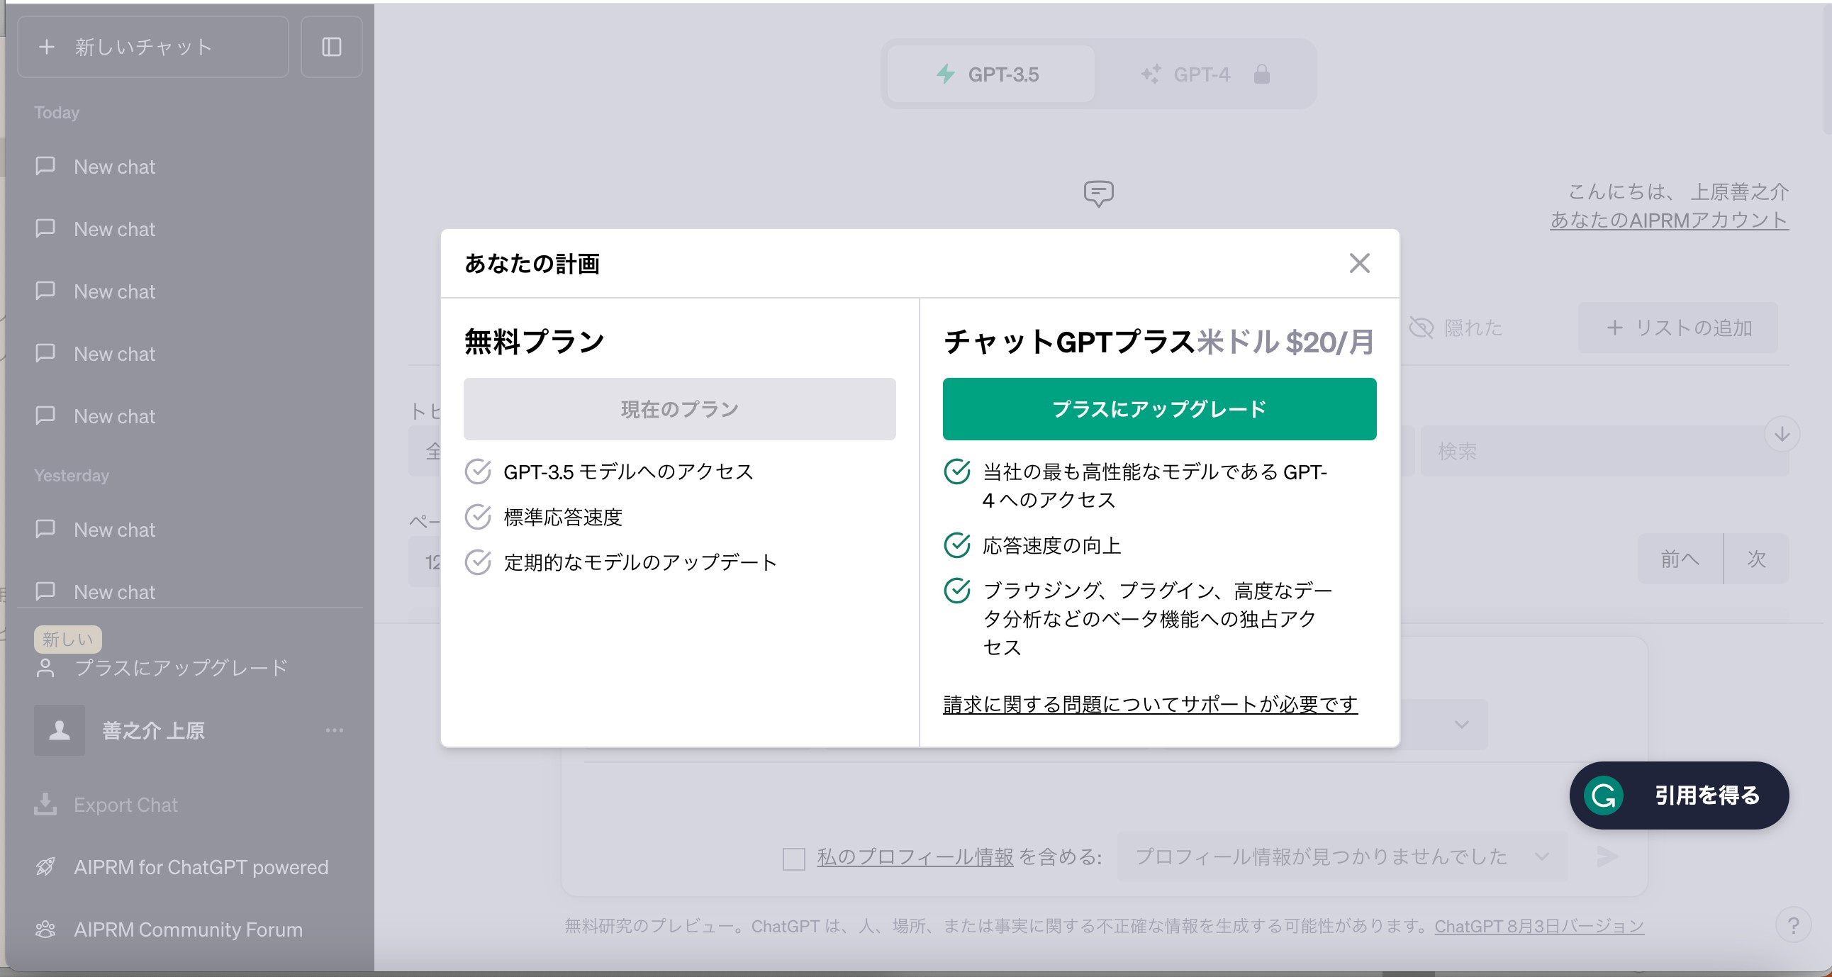1832x977 pixels.
Task: Open the last New chat under Today
Action: coord(190,416)
